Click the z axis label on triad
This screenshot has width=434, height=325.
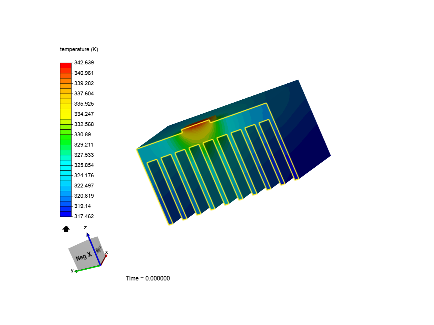(x=85, y=227)
